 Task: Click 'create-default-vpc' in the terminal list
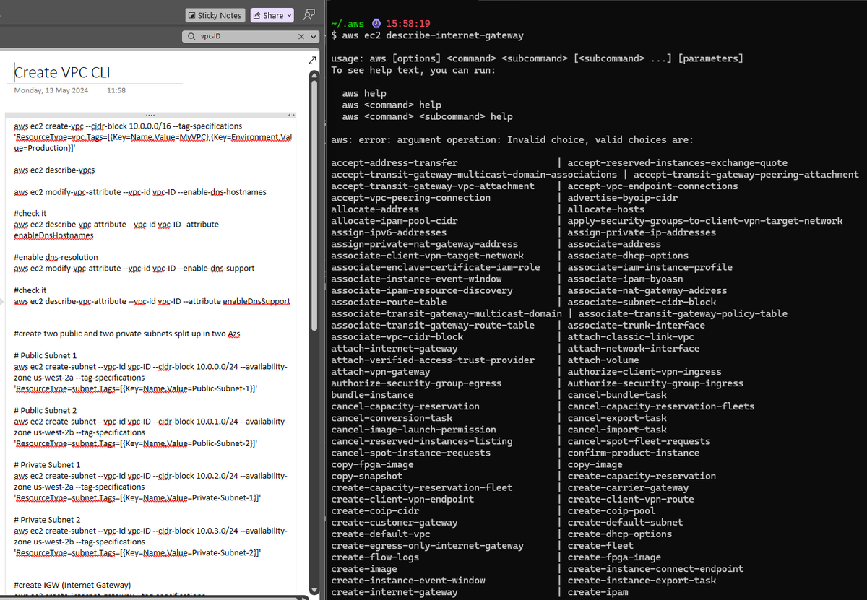coord(380,534)
